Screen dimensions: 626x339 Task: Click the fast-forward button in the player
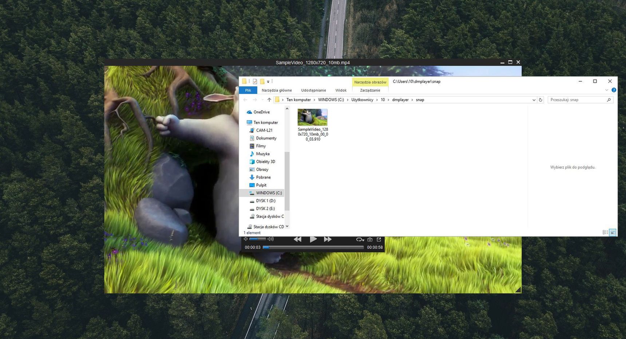point(328,239)
